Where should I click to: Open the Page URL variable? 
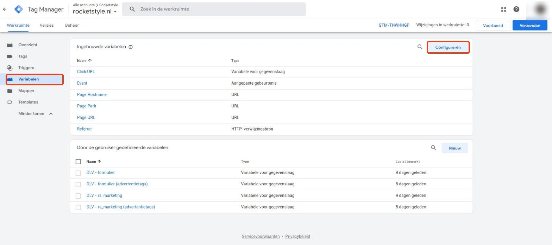coord(86,118)
